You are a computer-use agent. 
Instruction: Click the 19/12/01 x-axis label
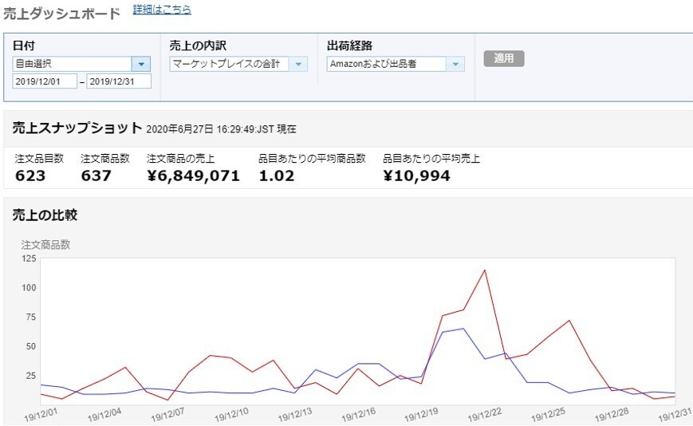click(x=41, y=415)
